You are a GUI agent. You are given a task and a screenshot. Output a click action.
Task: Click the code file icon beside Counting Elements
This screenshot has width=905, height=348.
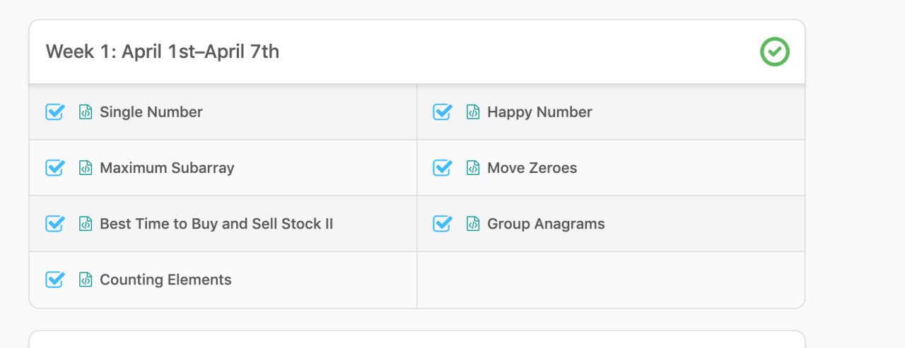click(86, 280)
